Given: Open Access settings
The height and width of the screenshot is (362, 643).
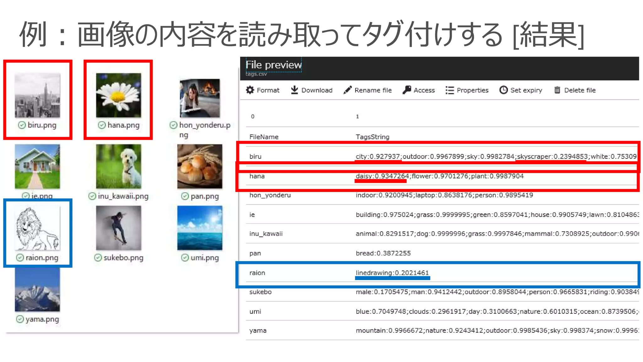Looking at the screenshot, I should pyautogui.click(x=419, y=90).
